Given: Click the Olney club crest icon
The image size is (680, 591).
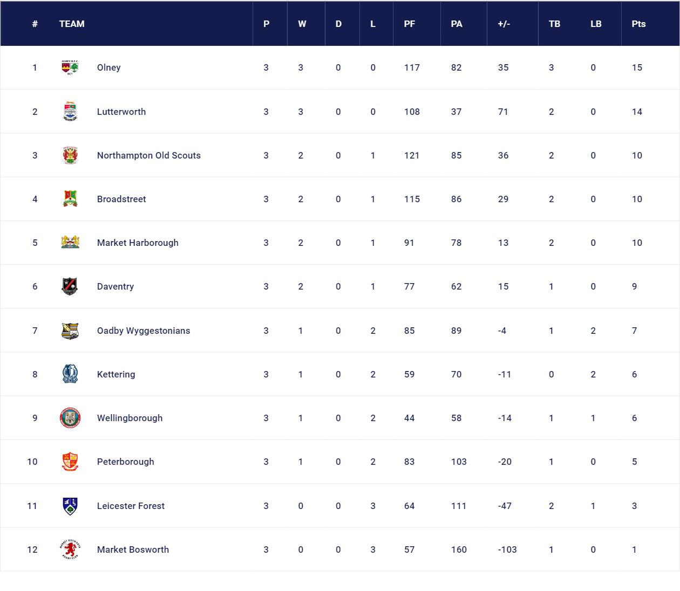Looking at the screenshot, I should pyautogui.click(x=70, y=67).
